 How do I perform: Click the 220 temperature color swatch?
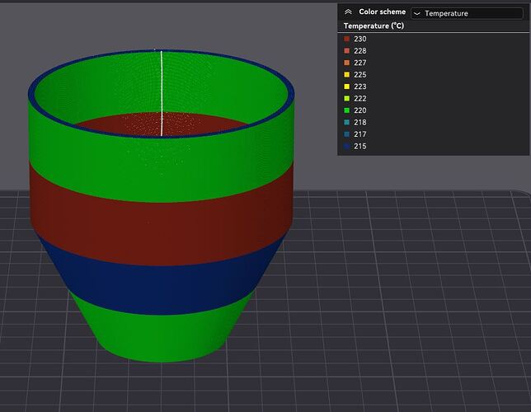point(346,110)
